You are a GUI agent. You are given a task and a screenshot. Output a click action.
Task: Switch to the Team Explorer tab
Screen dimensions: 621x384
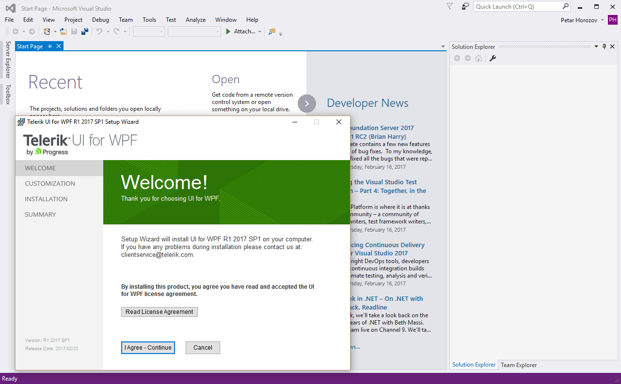coord(519,365)
